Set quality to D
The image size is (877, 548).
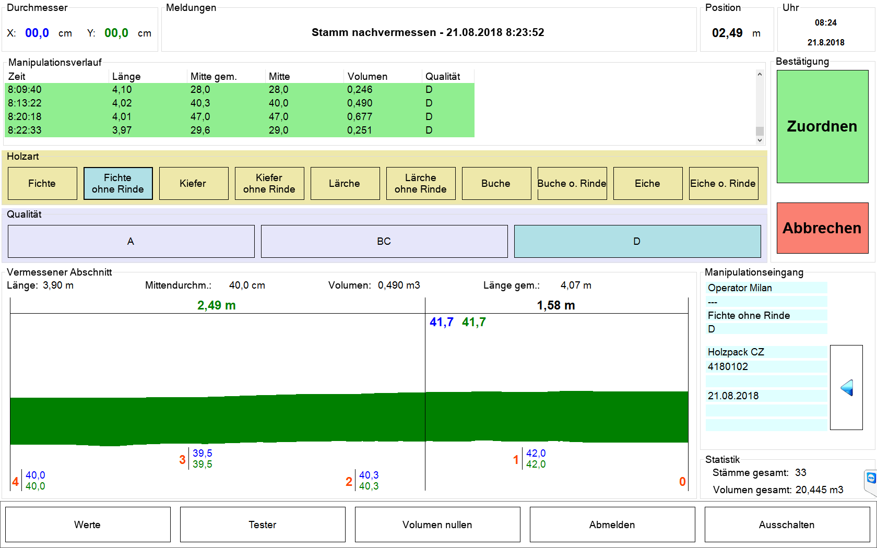(x=637, y=241)
